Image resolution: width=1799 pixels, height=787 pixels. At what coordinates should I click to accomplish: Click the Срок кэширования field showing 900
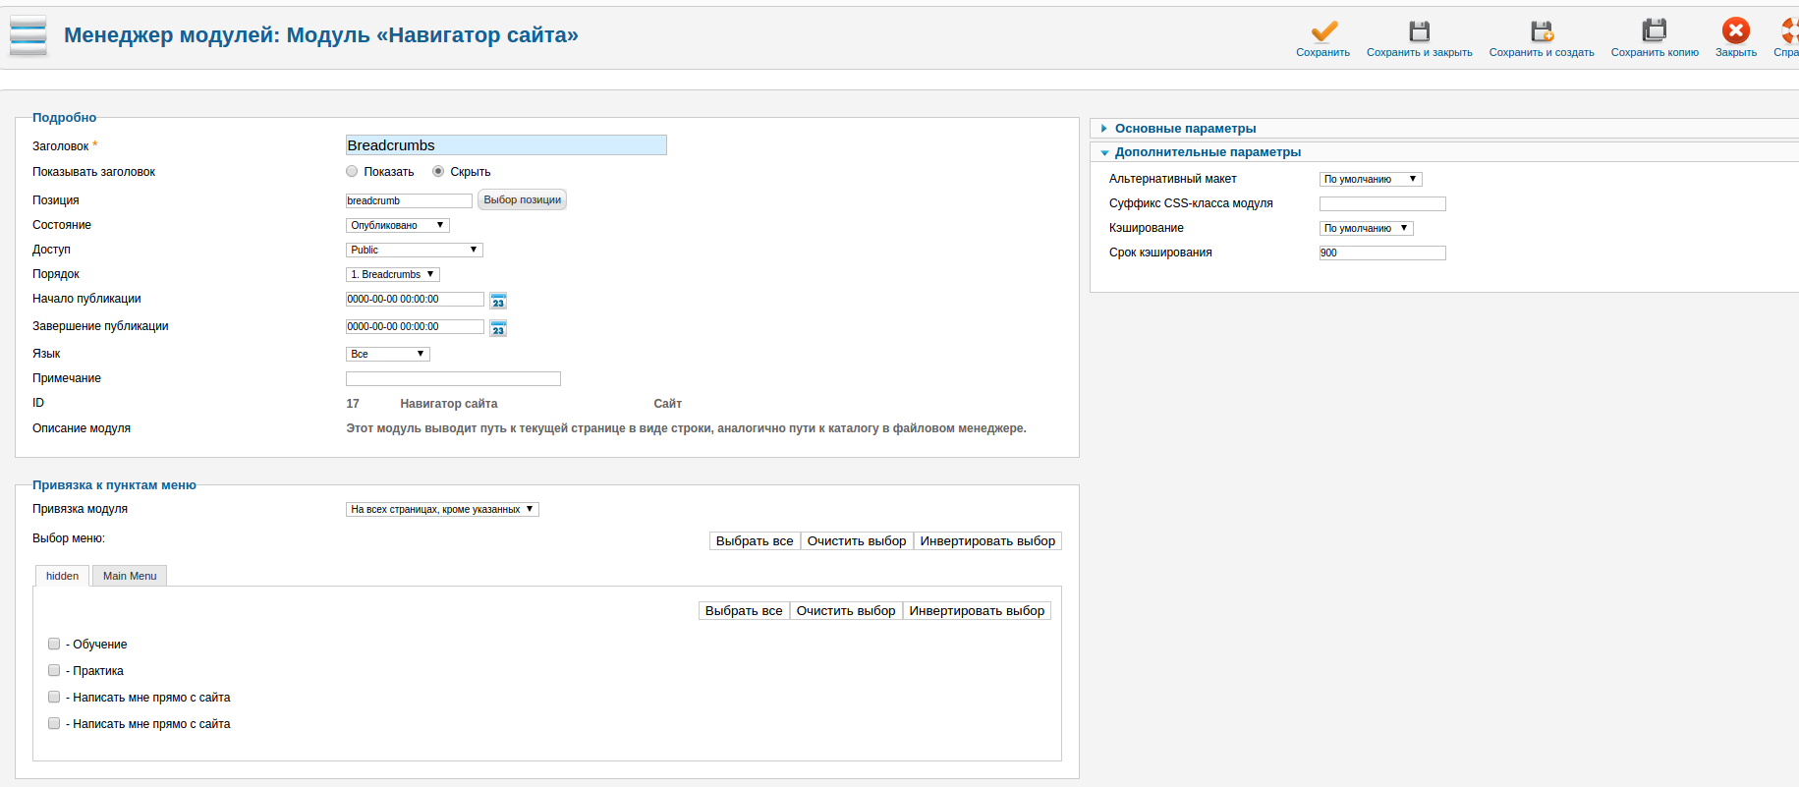(1382, 253)
